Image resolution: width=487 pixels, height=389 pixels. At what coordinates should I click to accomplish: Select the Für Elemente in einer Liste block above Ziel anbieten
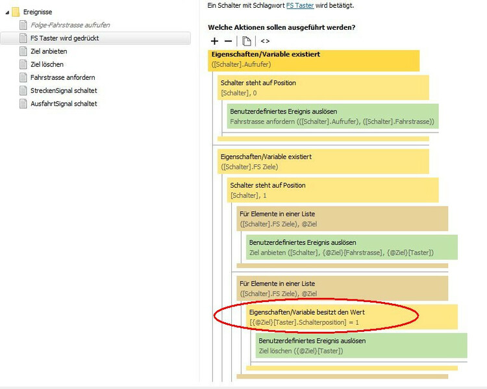pyautogui.click(x=342, y=219)
